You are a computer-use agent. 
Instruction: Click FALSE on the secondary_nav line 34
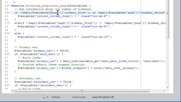[x=67, y=82]
